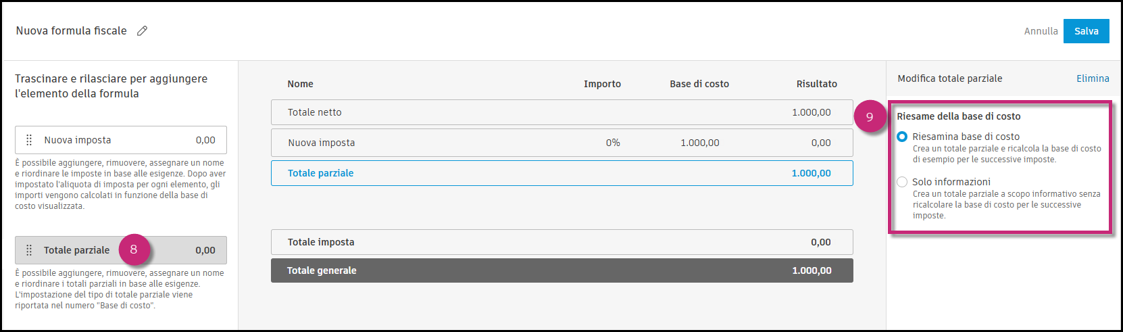This screenshot has width=1123, height=332.
Task: Select the highlighted Totale parziale row
Action: pyautogui.click(x=561, y=173)
